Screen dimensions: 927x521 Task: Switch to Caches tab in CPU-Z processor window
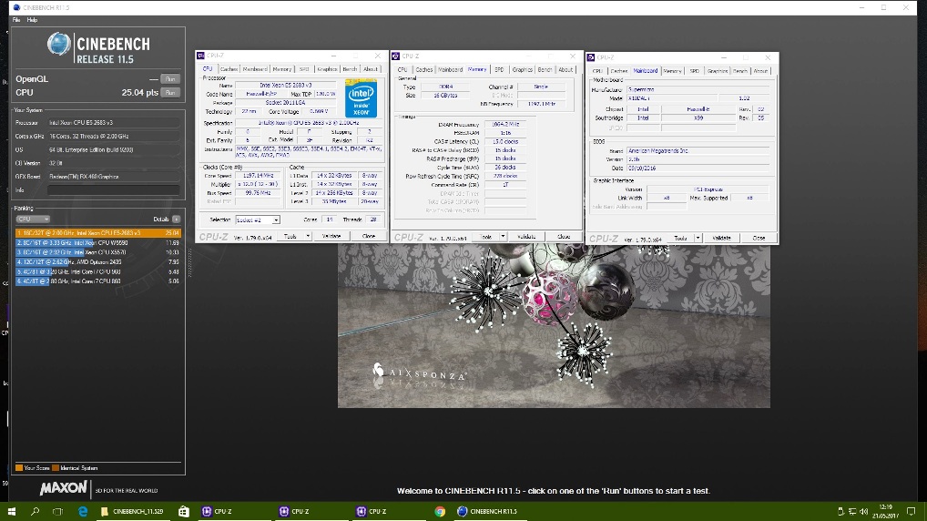tap(229, 69)
